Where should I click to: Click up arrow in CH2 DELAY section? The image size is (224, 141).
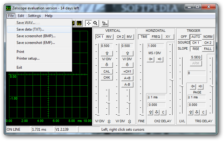tap(150, 112)
